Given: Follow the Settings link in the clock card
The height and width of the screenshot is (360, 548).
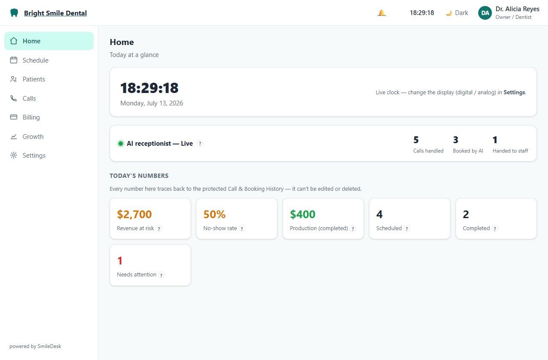Looking at the screenshot, I should (x=514, y=92).
